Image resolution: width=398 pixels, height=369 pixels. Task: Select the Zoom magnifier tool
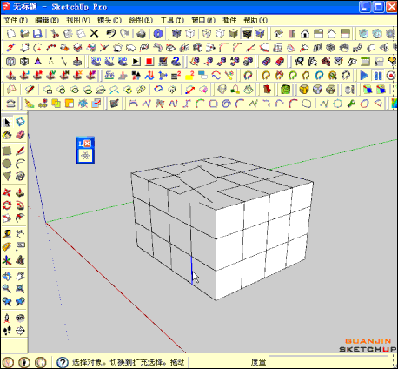coord(7,289)
